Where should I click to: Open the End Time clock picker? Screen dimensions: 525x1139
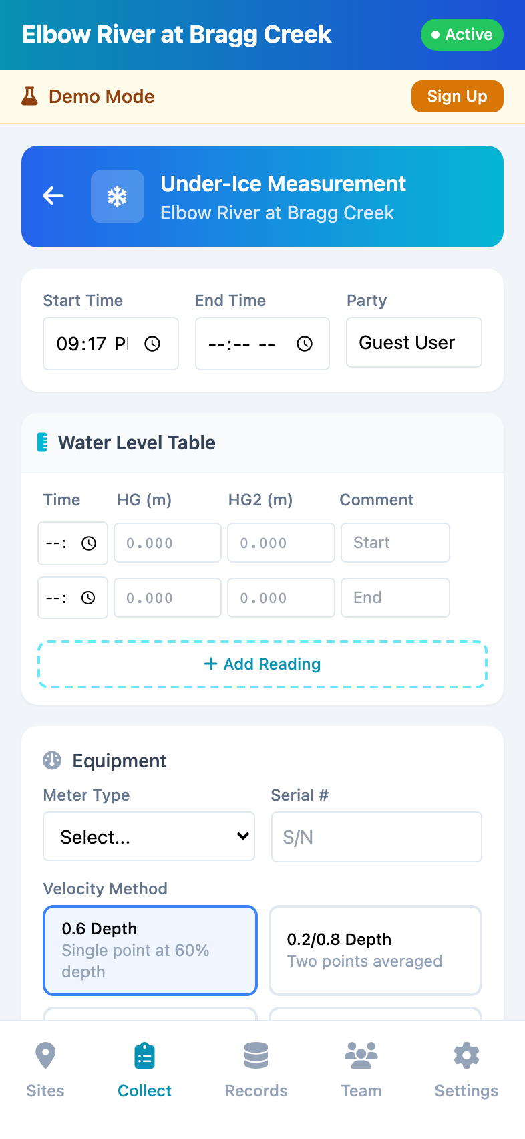[x=304, y=344]
